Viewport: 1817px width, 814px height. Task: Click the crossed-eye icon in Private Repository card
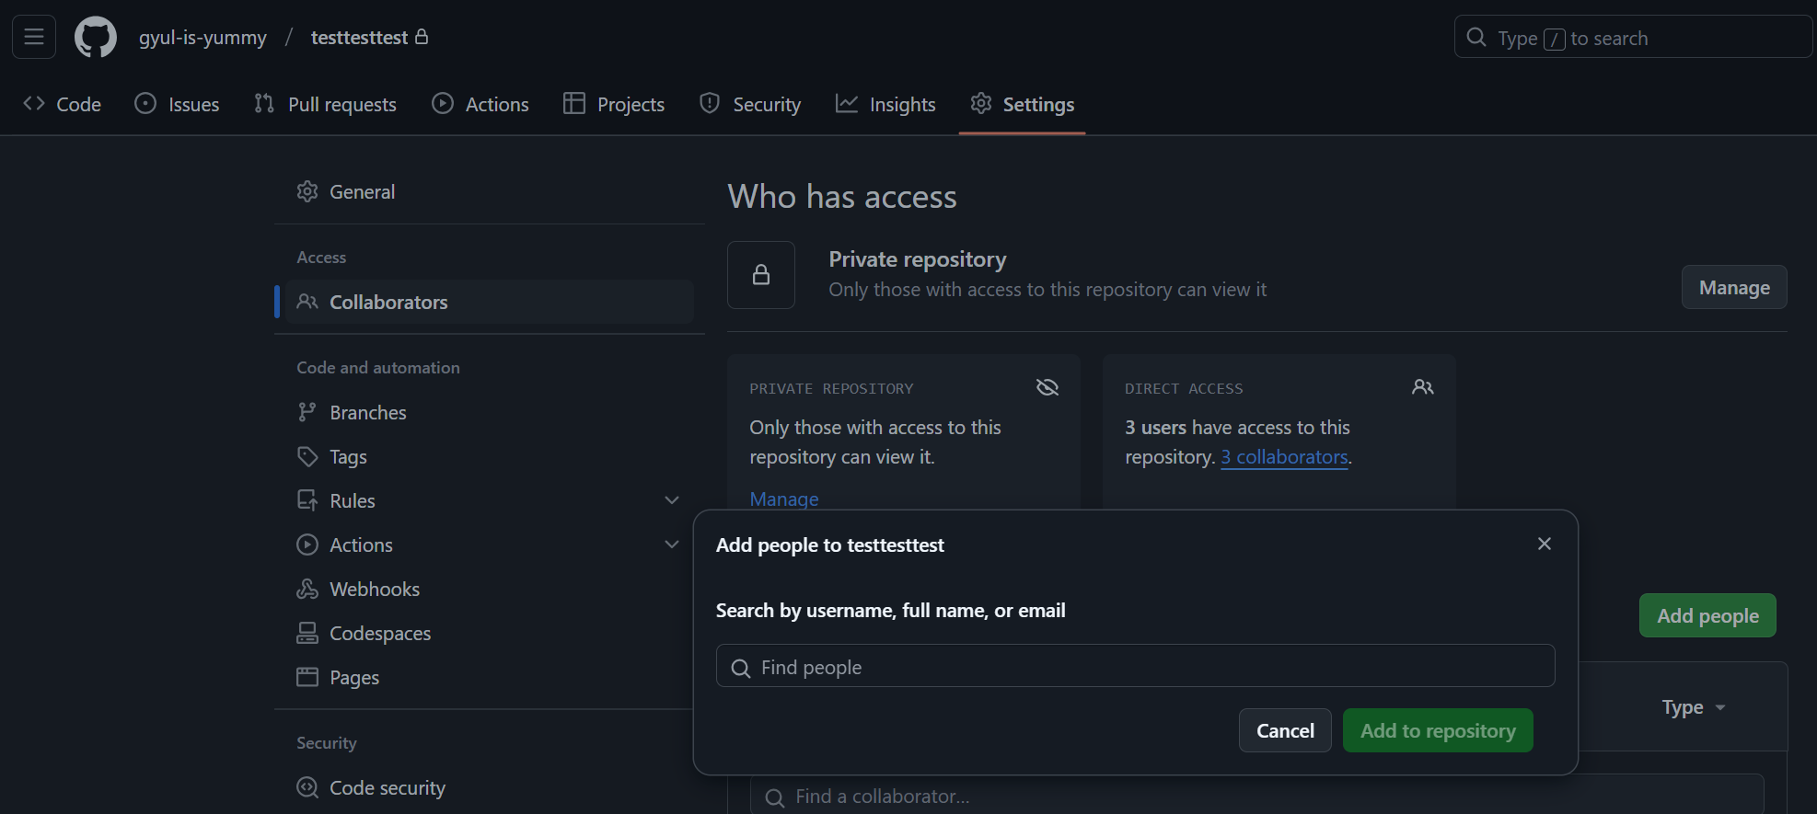coord(1047,387)
